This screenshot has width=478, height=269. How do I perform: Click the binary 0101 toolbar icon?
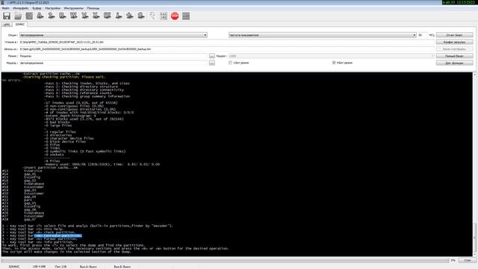[x=164, y=16]
